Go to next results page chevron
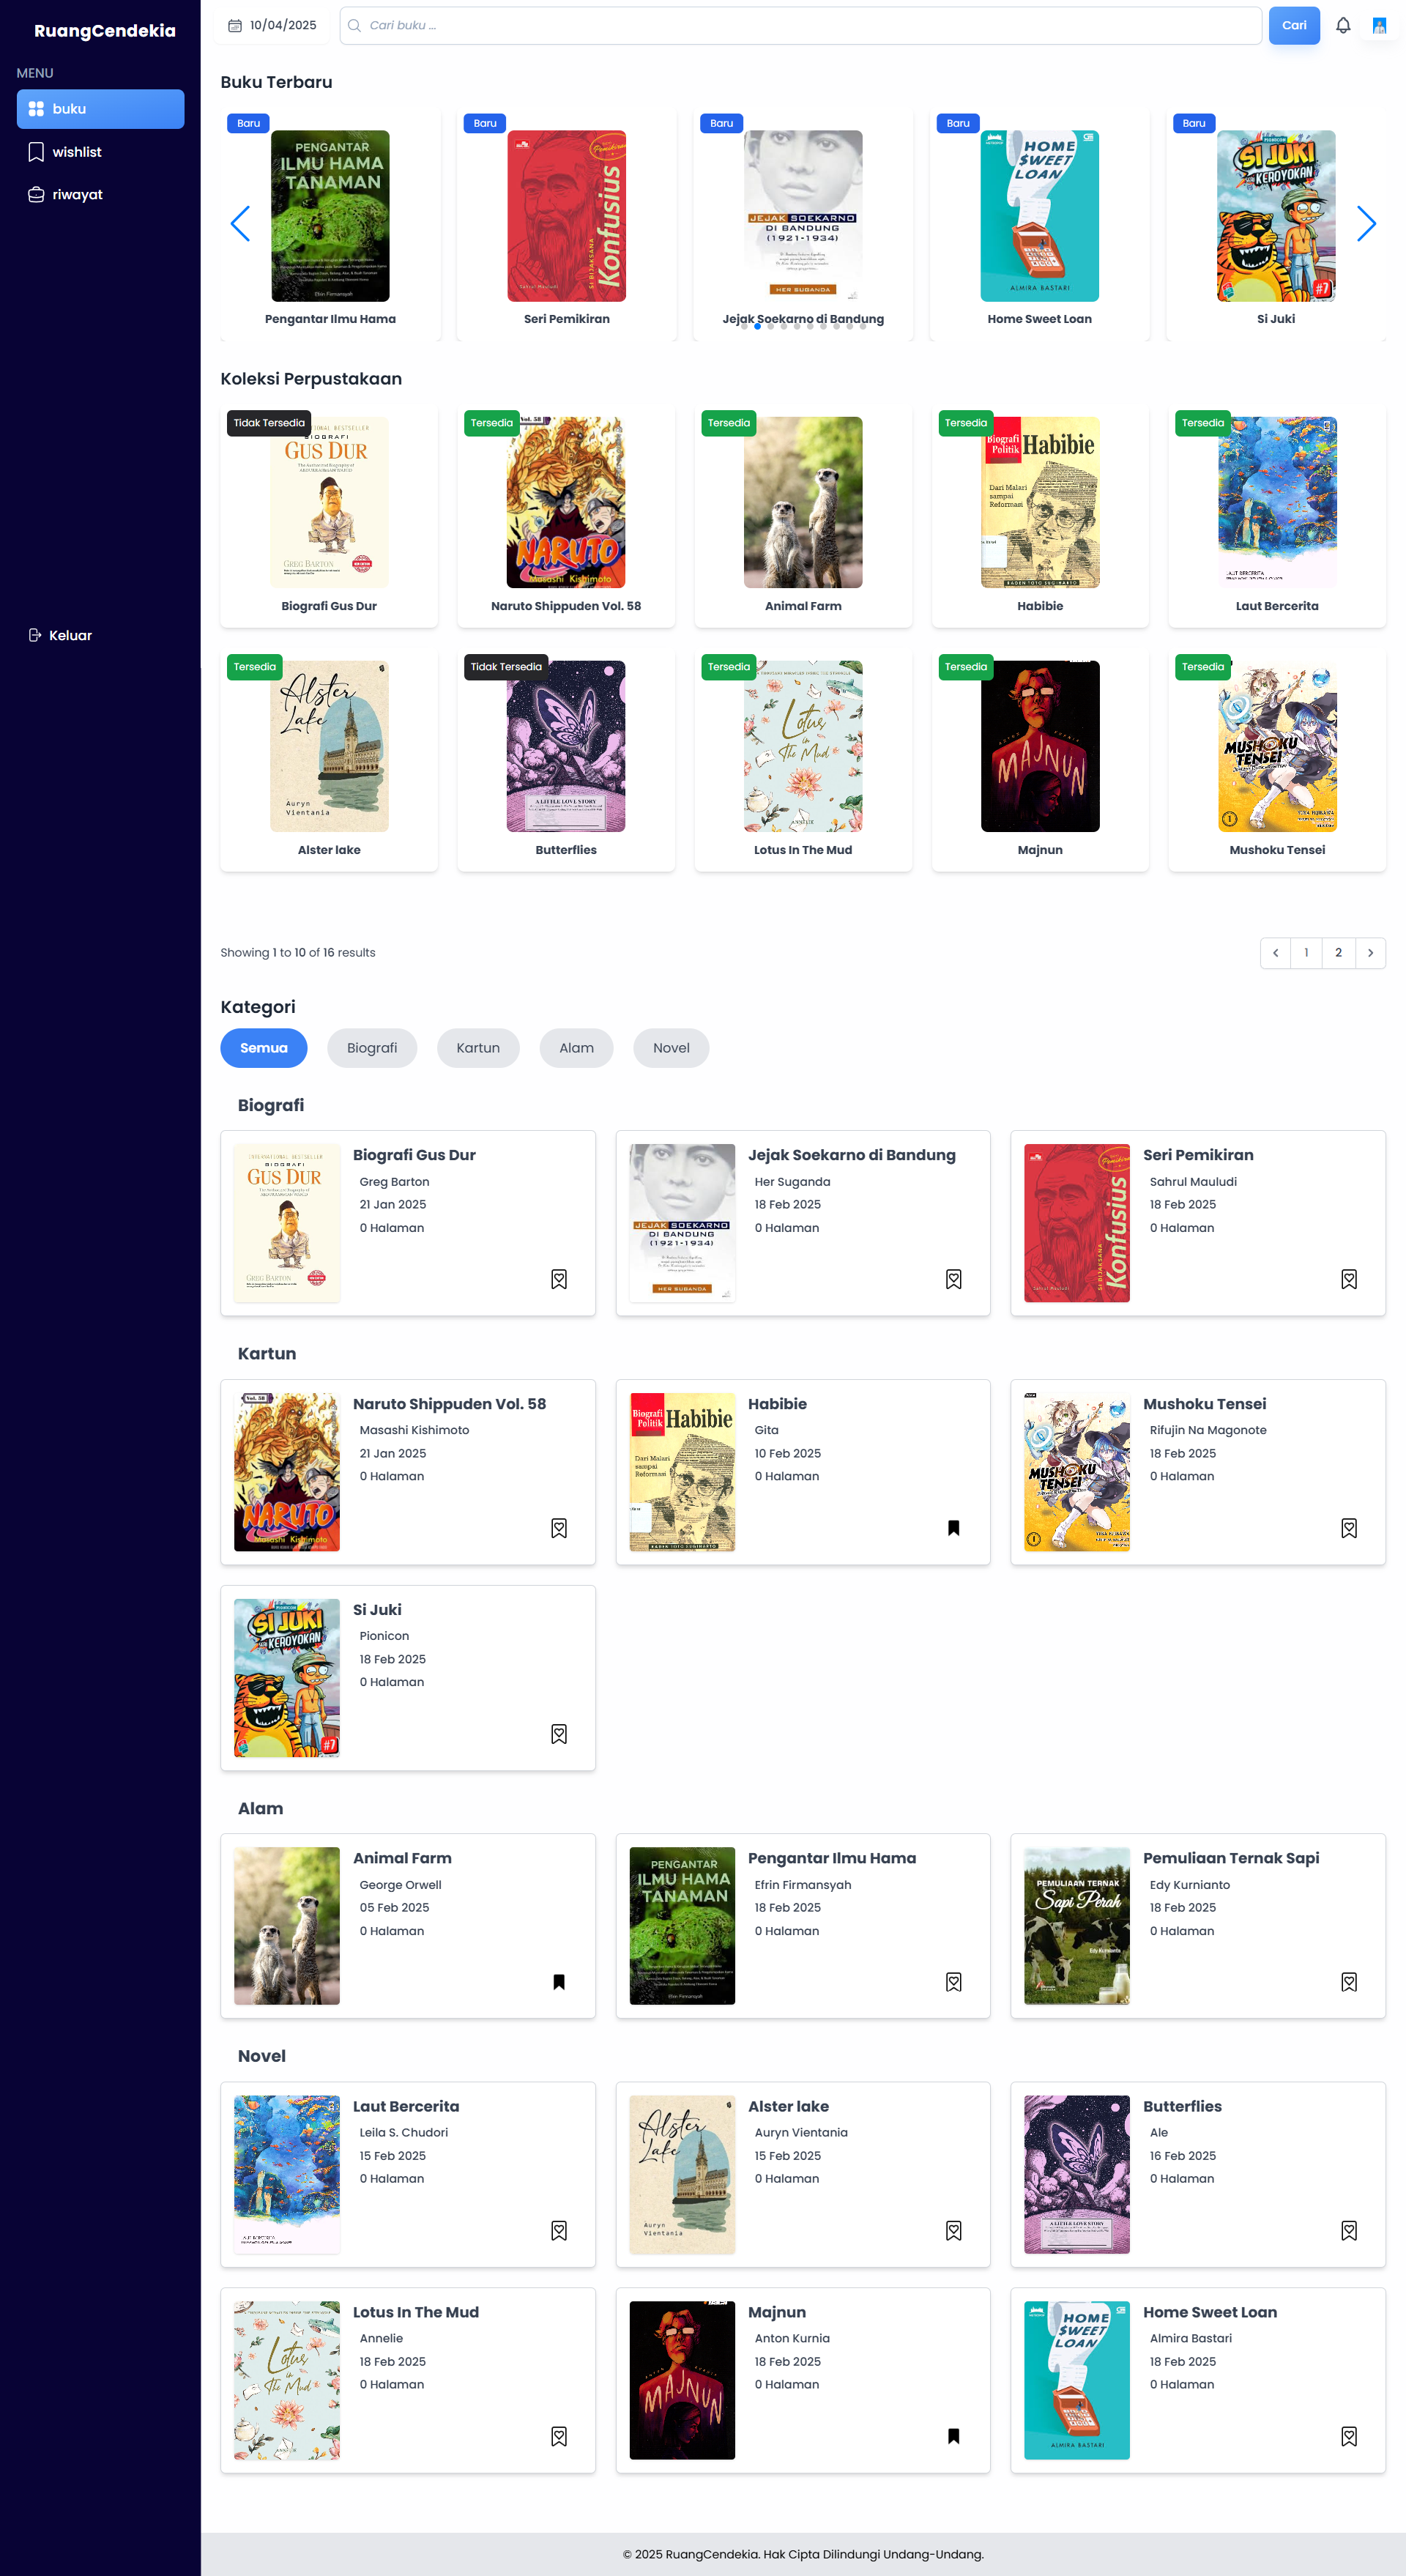 pos(1370,953)
